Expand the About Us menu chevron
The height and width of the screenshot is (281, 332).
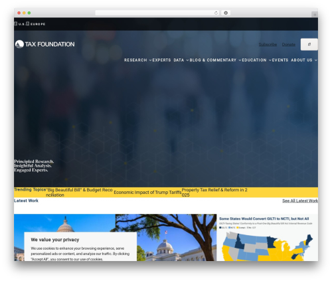[x=316, y=60]
